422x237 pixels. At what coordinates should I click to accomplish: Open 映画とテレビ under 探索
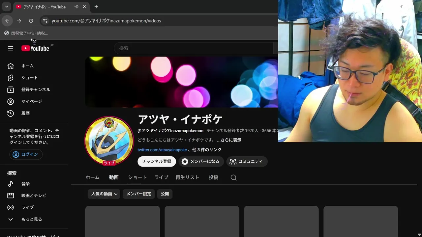pyautogui.click(x=34, y=196)
